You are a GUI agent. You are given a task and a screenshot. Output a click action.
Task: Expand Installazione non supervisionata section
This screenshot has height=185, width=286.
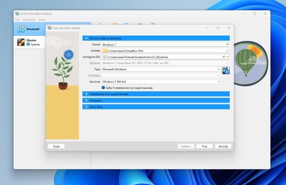coord(156,94)
